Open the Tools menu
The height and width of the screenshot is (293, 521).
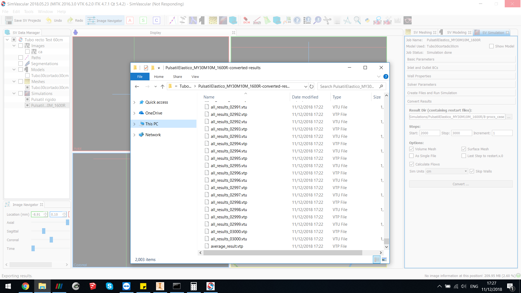pyautogui.click(x=29, y=11)
